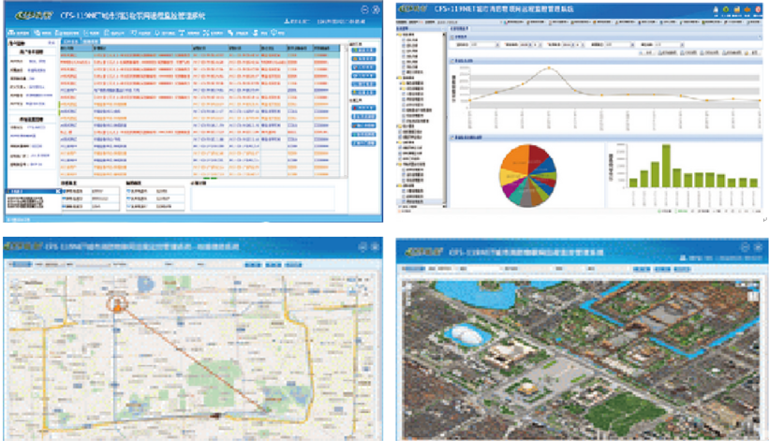Image resolution: width=769 pixels, height=441 pixels.
Task: Click the last button below the statistics filter row
Action: 753,53
